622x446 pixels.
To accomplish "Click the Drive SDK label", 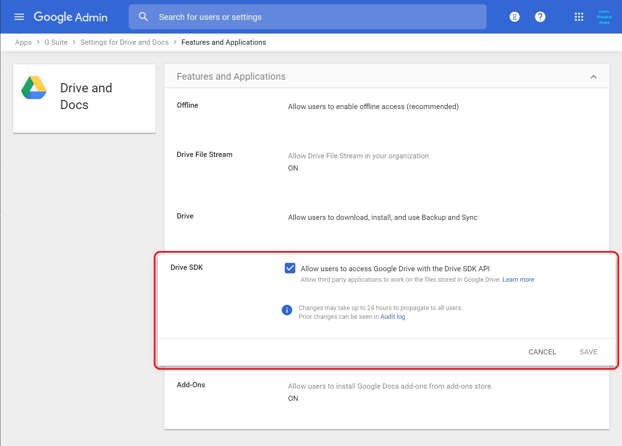I will [x=187, y=267].
